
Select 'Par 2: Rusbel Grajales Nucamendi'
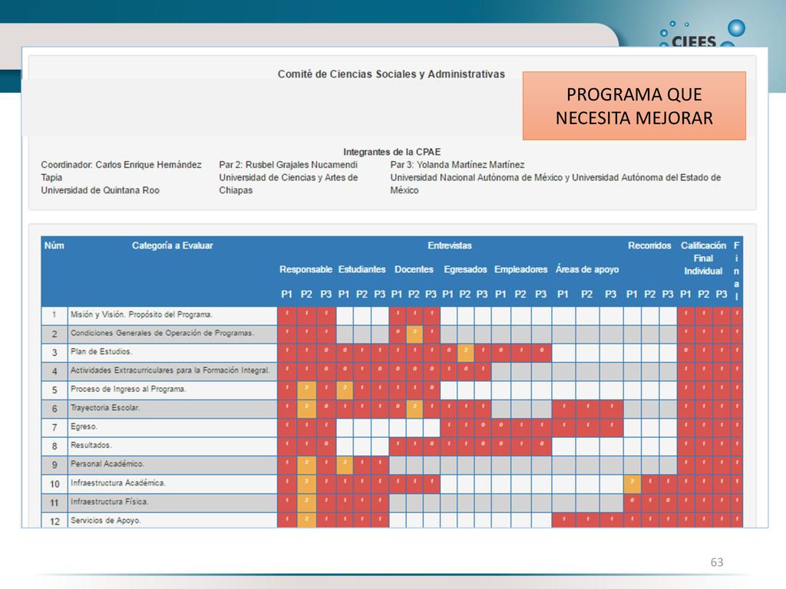coord(289,165)
